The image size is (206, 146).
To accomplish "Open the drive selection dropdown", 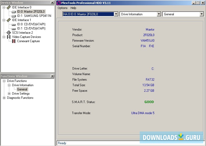I will click(116, 14).
